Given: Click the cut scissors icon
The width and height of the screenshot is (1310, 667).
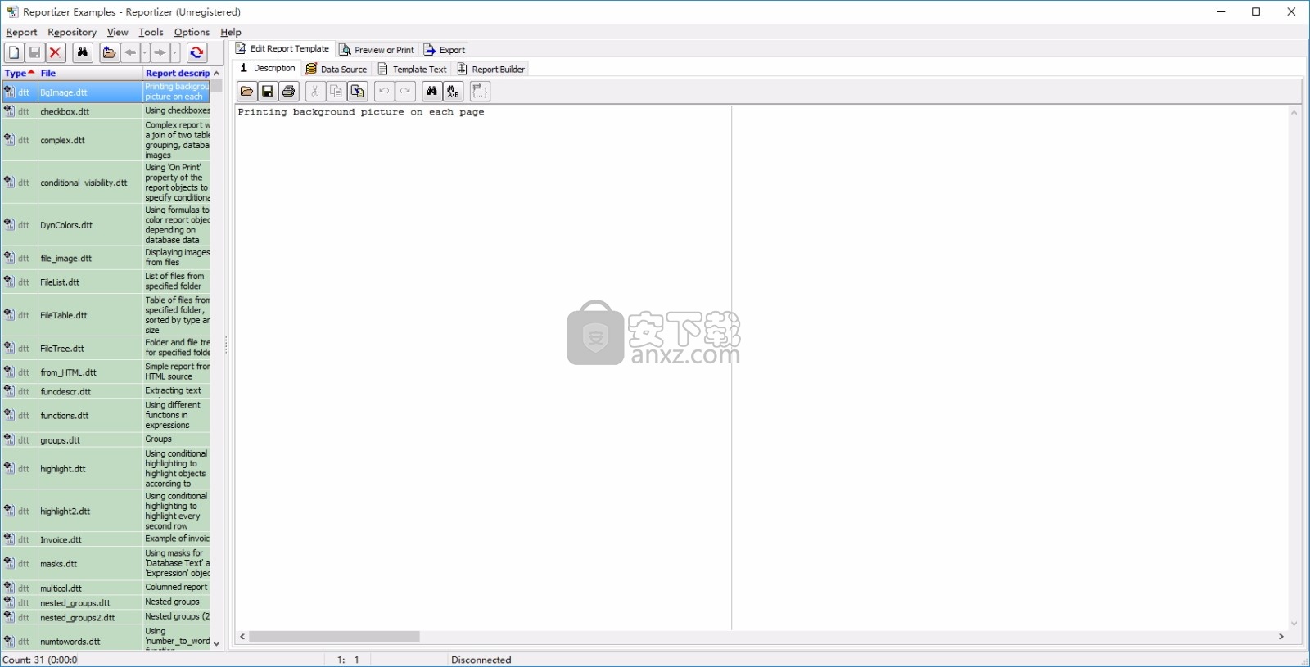Looking at the screenshot, I should coord(314,92).
